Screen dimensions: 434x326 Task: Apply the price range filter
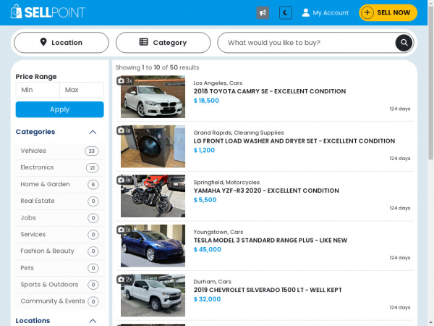60,109
